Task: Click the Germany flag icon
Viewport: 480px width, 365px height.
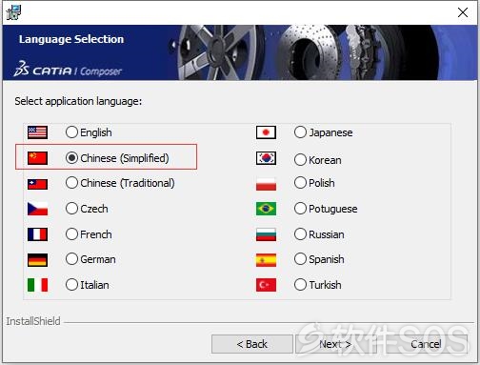Action: [37, 260]
